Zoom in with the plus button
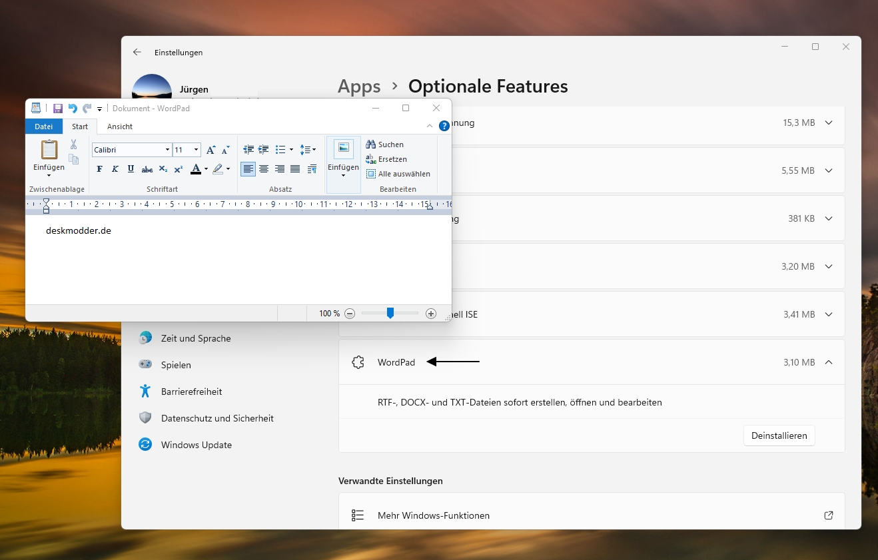This screenshot has height=560, width=878. [431, 314]
